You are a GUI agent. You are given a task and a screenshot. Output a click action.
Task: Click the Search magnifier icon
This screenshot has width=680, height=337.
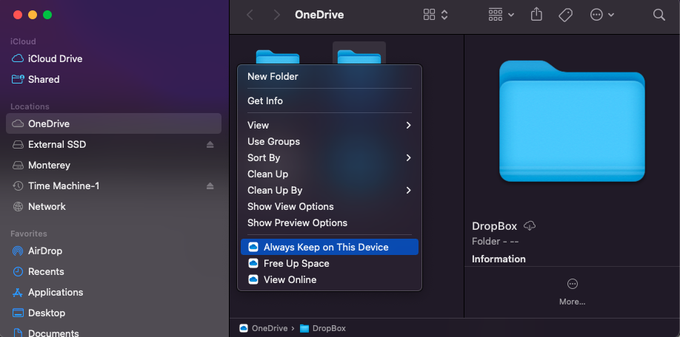(x=659, y=15)
